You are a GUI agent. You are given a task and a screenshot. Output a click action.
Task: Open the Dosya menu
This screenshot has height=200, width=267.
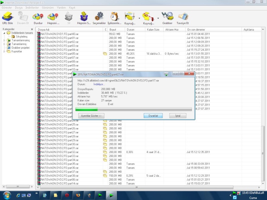coord(19,8)
